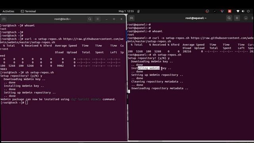Click the round red tray icon
The width and height of the screenshot is (254, 143).
point(207,11)
